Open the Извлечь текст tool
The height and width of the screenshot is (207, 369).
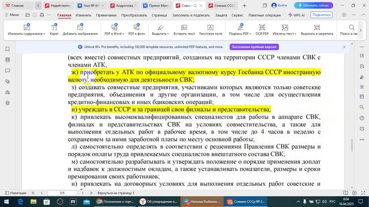(284, 29)
